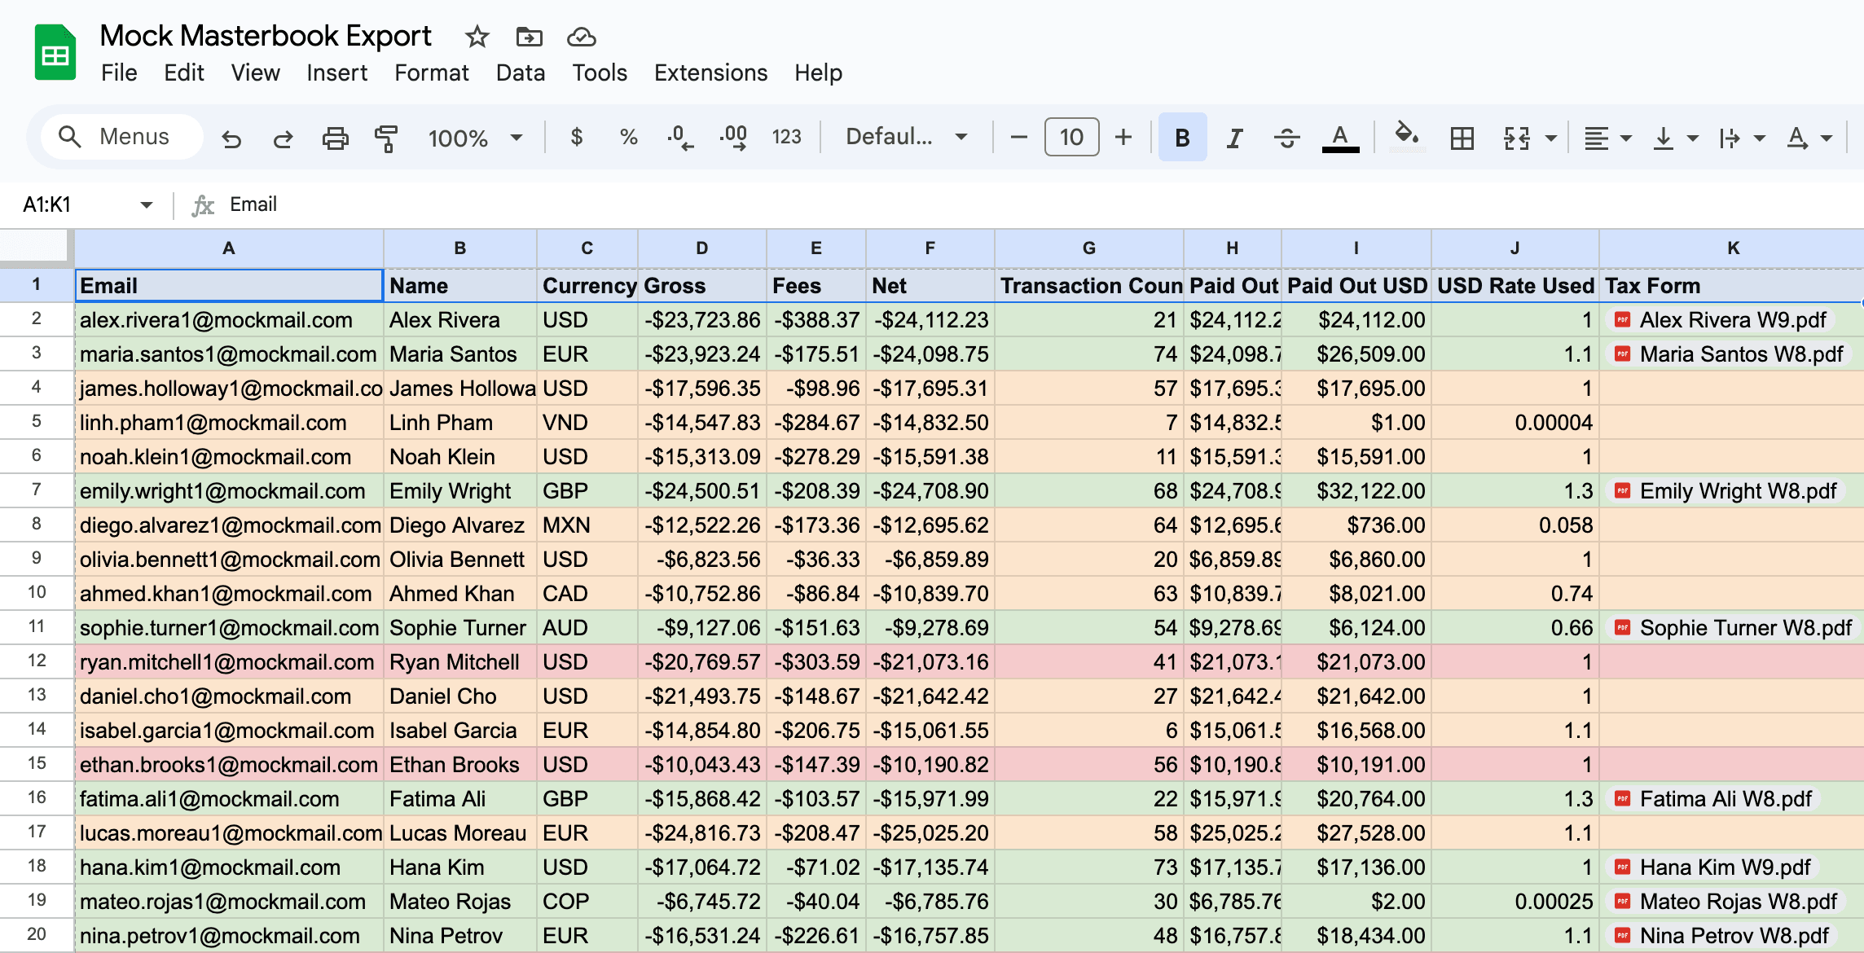Select the paint format roller icon

click(386, 138)
